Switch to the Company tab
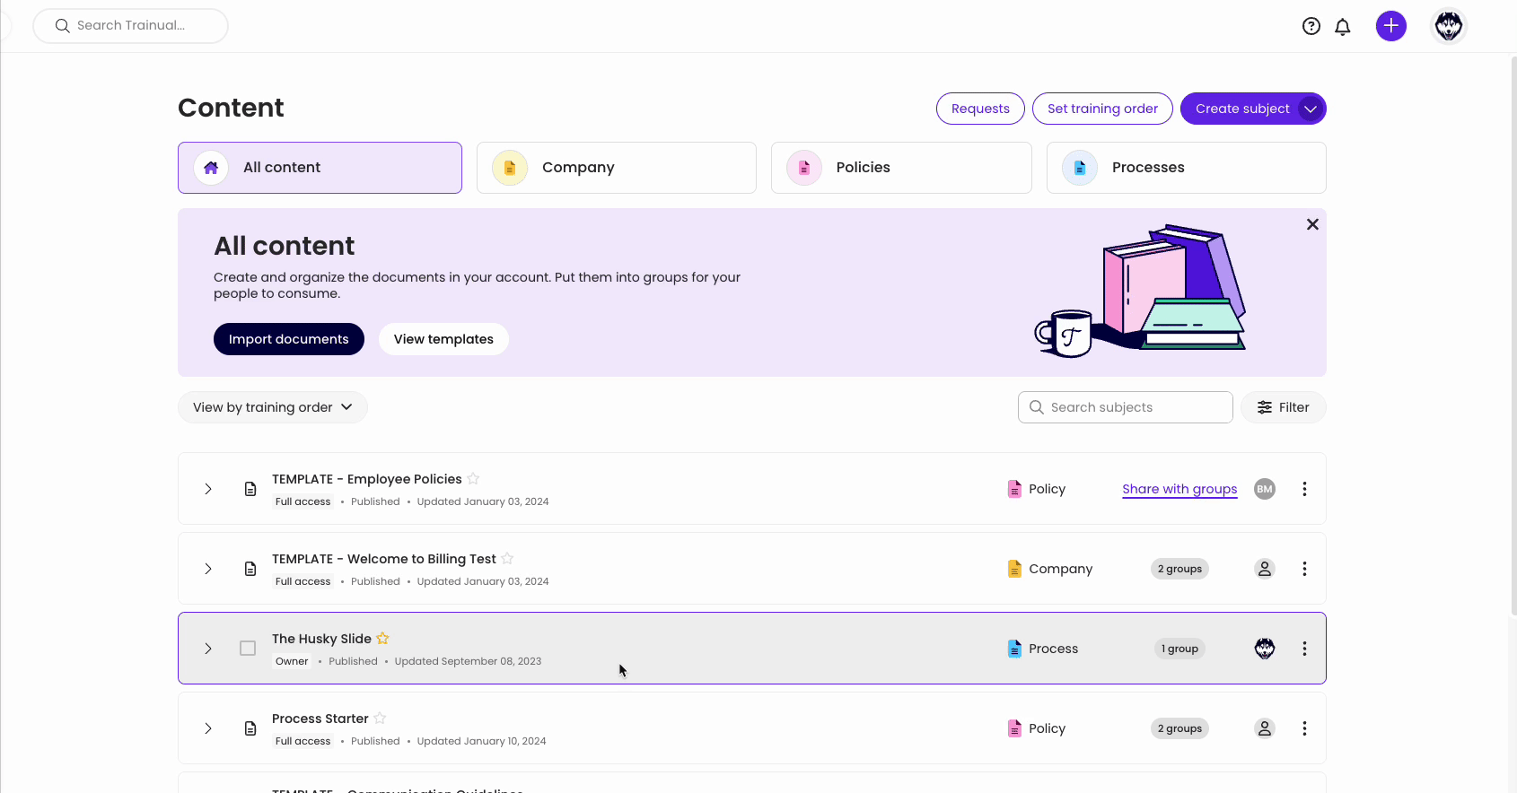The width and height of the screenshot is (1517, 793). (x=617, y=168)
